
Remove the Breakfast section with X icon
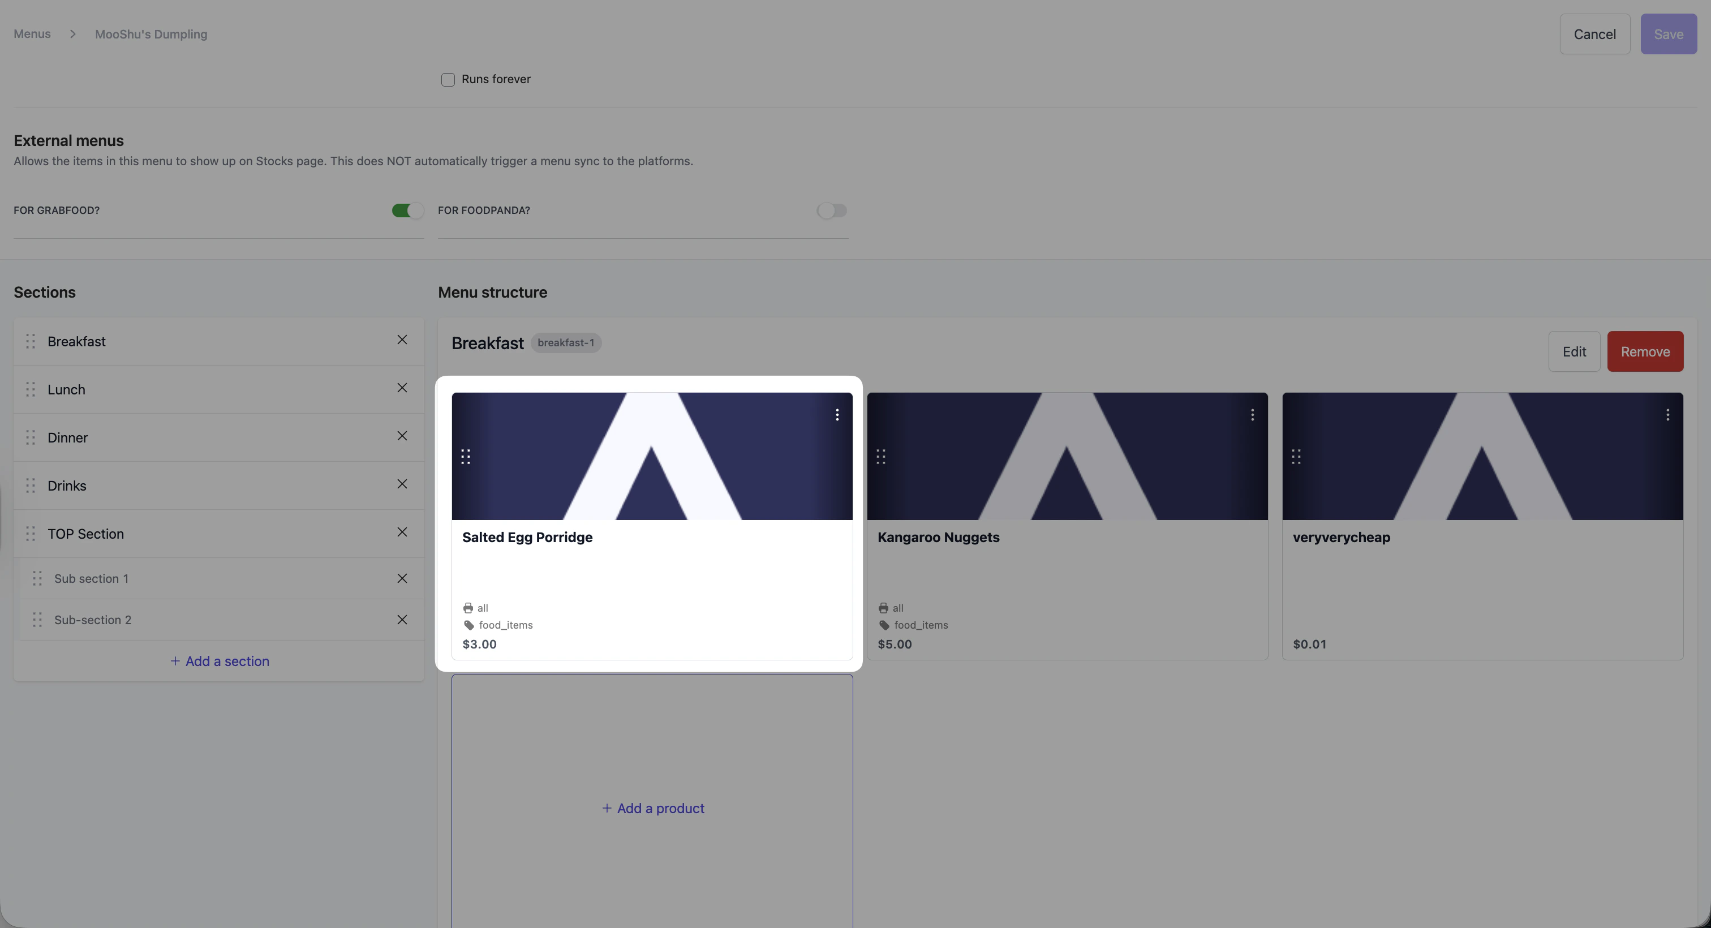[x=402, y=340]
